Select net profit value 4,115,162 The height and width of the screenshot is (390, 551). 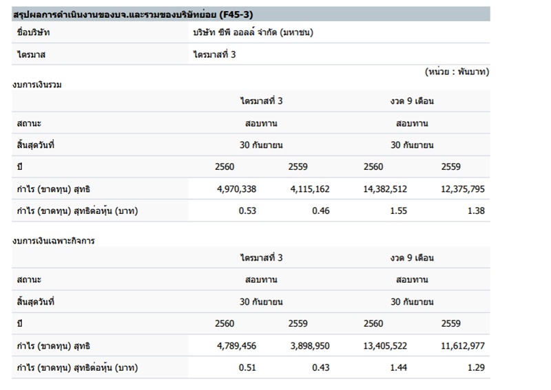pyautogui.click(x=311, y=188)
